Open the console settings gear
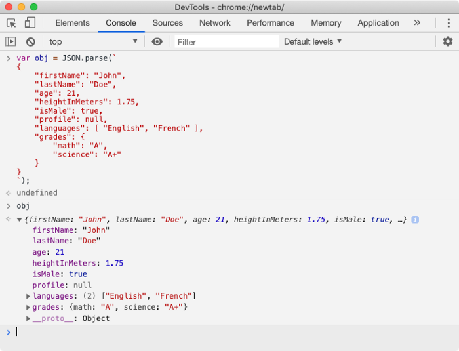459x351 pixels. click(x=447, y=41)
